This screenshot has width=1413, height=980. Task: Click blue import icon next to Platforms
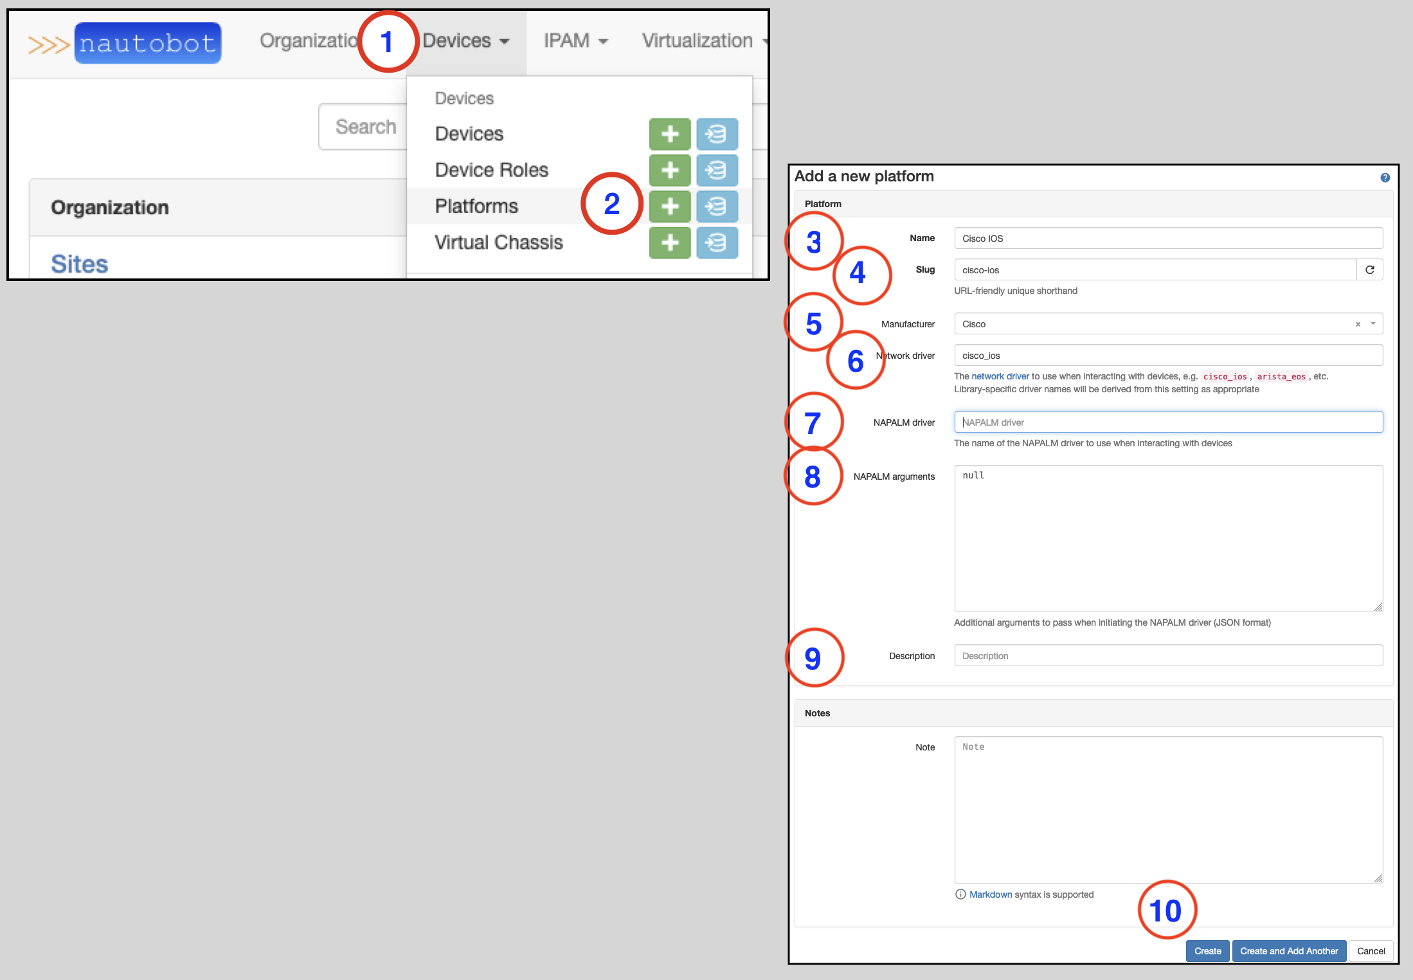(717, 206)
